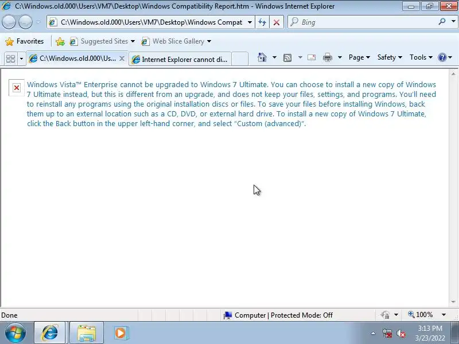Open the Safety menu
The height and width of the screenshot is (344, 459).
(x=390, y=57)
